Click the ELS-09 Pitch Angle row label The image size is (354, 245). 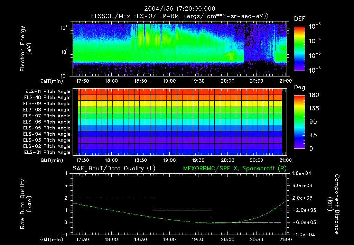click(47, 104)
